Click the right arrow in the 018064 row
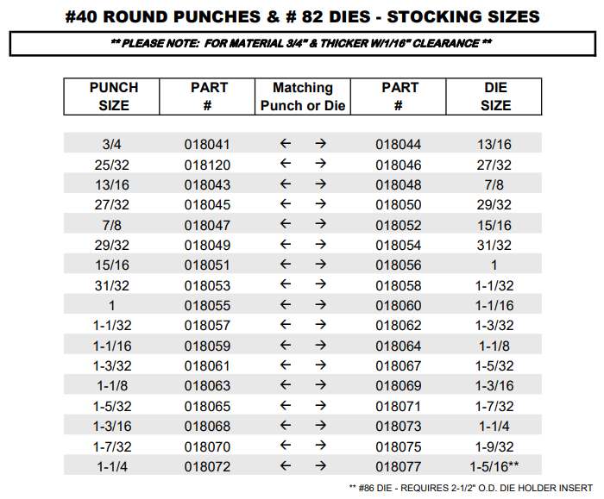 tap(320, 345)
